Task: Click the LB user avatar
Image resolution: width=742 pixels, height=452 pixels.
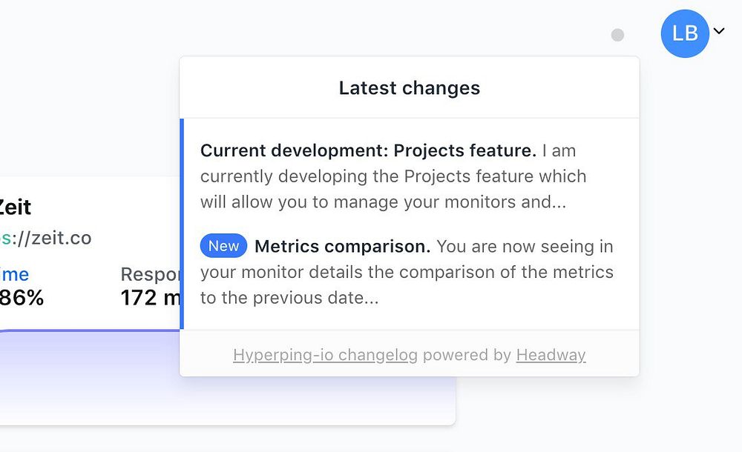Action: pos(685,33)
